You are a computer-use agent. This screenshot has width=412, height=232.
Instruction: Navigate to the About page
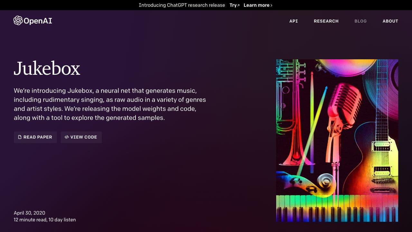click(x=390, y=21)
